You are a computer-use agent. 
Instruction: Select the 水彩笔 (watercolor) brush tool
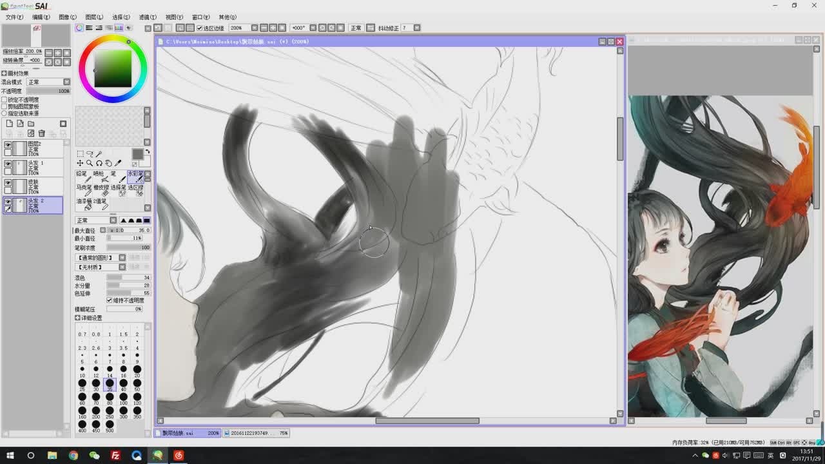point(134,176)
